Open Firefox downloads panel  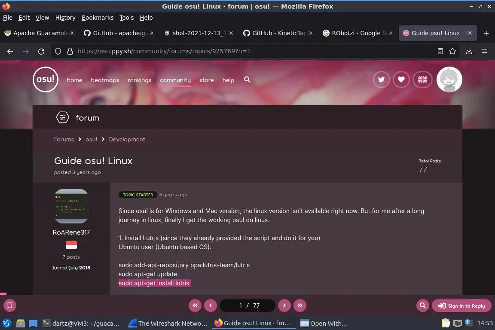click(x=469, y=51)
